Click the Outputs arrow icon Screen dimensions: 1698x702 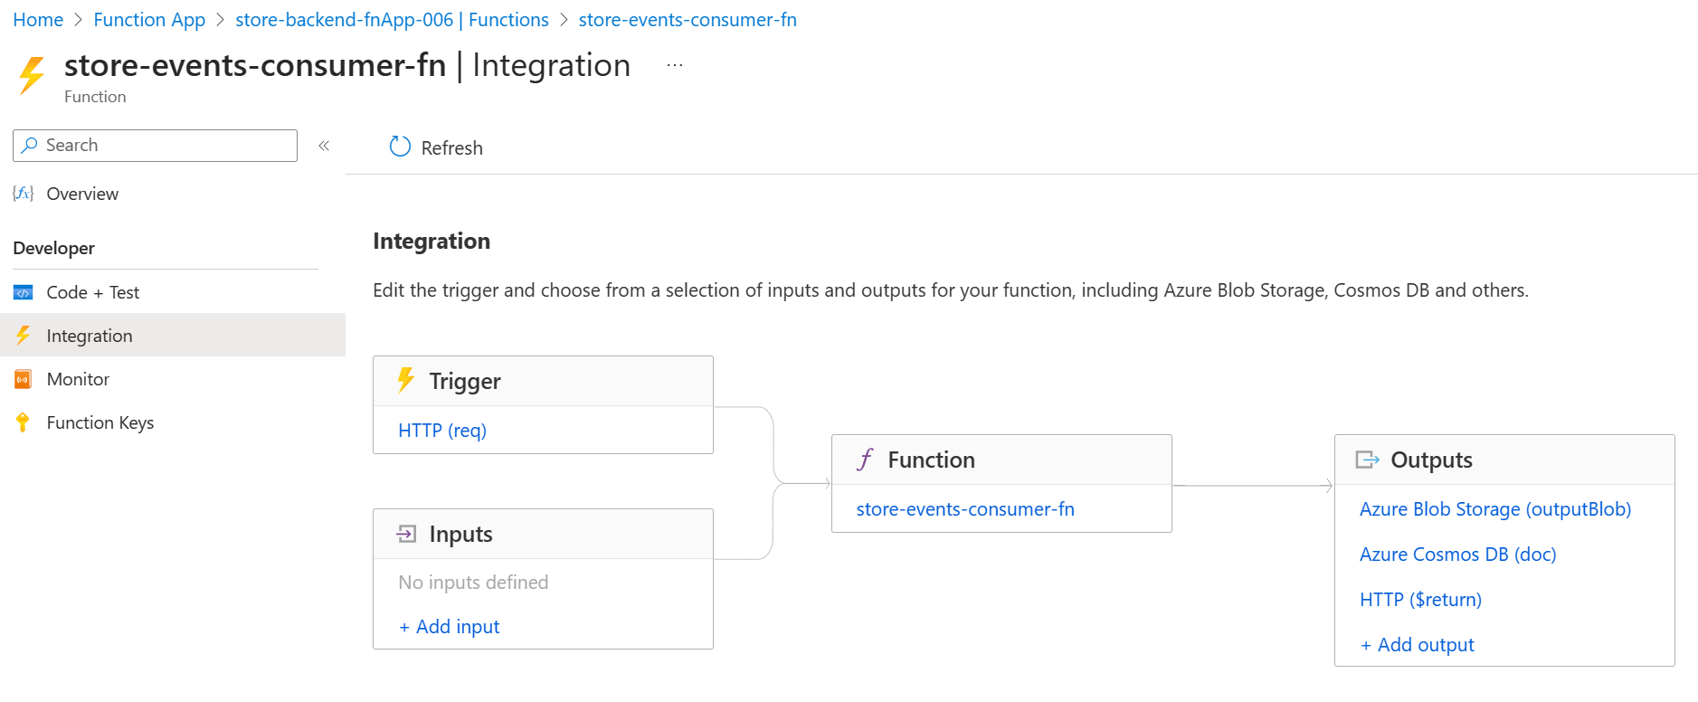[x=1367, y=460]
